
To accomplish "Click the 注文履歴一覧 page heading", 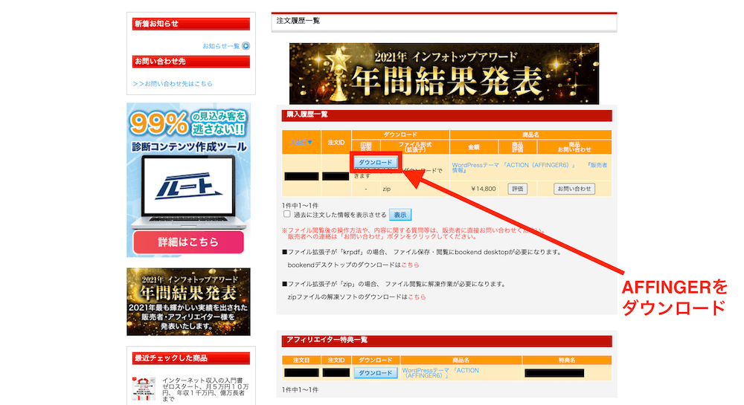I will [x=298, y=21].
